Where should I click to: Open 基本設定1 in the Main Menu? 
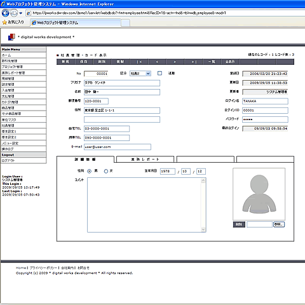pyautogui.click(x=24, y=132)
